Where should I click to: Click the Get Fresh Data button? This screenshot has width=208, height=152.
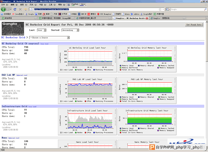click(x=194, y=25)
